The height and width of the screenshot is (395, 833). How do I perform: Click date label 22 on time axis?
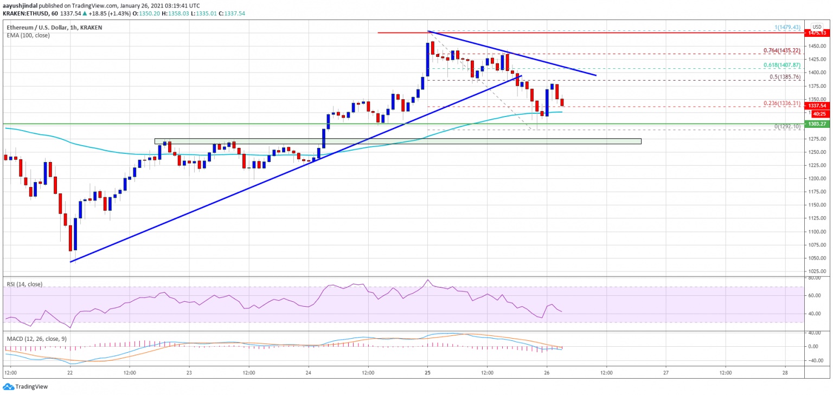pyautogui.click(x=70, y=373)
